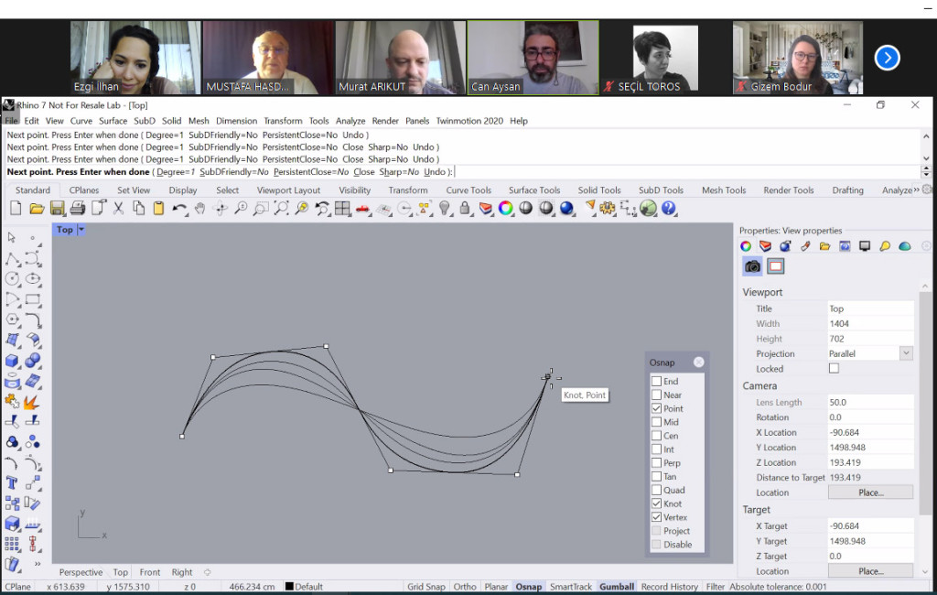Expand the hidden toolbar tabs chevron after Analyze
937x595 pixels.
tap(916, 190)
